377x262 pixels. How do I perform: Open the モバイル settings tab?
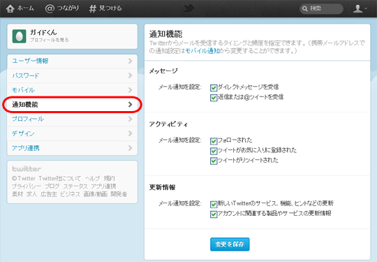click(x=73, y=90)
